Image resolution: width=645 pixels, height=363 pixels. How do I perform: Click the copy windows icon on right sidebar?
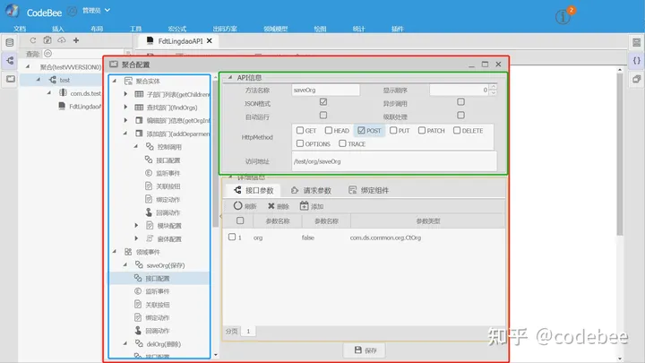click(636, 79)
